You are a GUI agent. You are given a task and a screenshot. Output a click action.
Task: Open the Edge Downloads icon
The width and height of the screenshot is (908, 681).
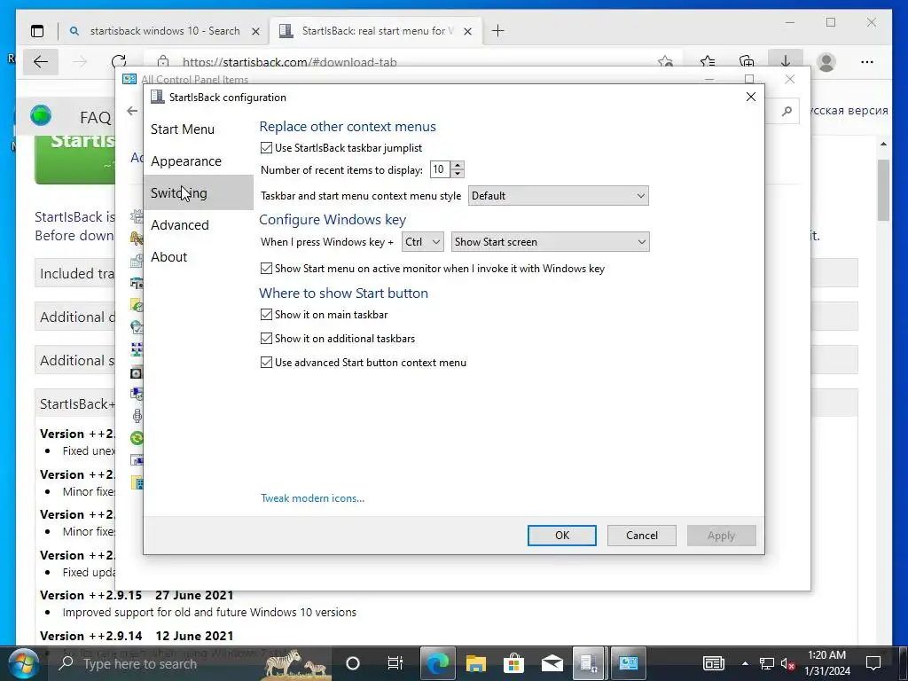(786, 61)
